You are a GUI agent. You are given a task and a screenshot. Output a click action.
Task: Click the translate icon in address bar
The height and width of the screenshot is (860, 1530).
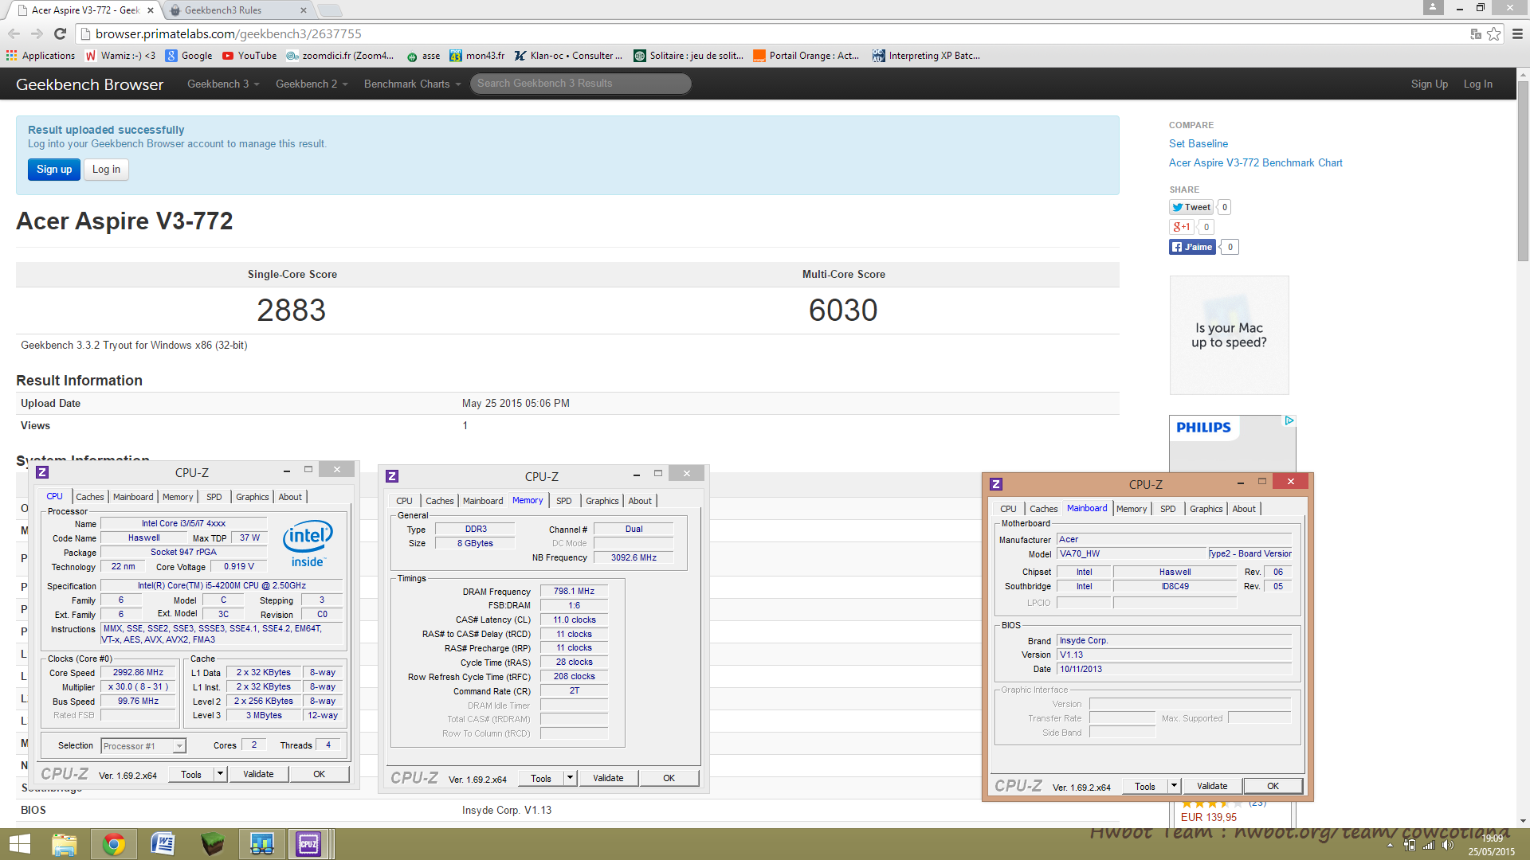1475,33
